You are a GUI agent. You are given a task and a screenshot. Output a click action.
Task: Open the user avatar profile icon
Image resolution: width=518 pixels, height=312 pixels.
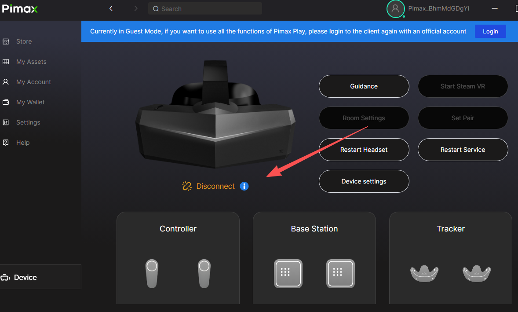[x=395, y=9]
